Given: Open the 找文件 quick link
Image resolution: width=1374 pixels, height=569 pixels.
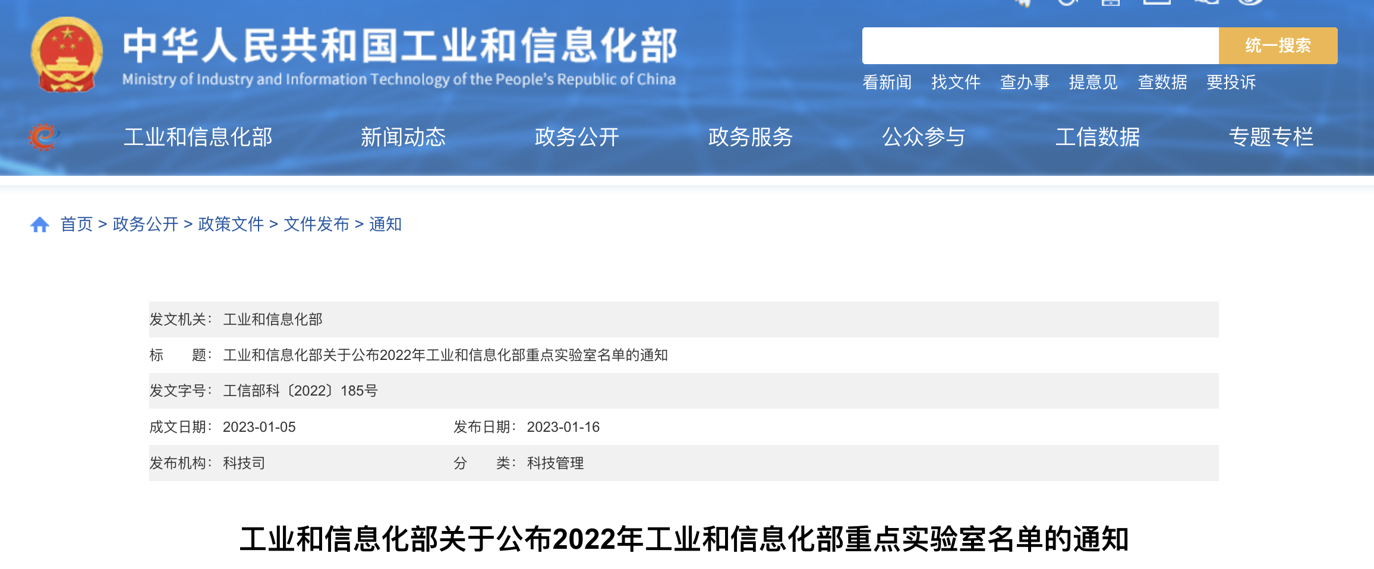Looking at the screenshot, I should [x=956, y=82].
